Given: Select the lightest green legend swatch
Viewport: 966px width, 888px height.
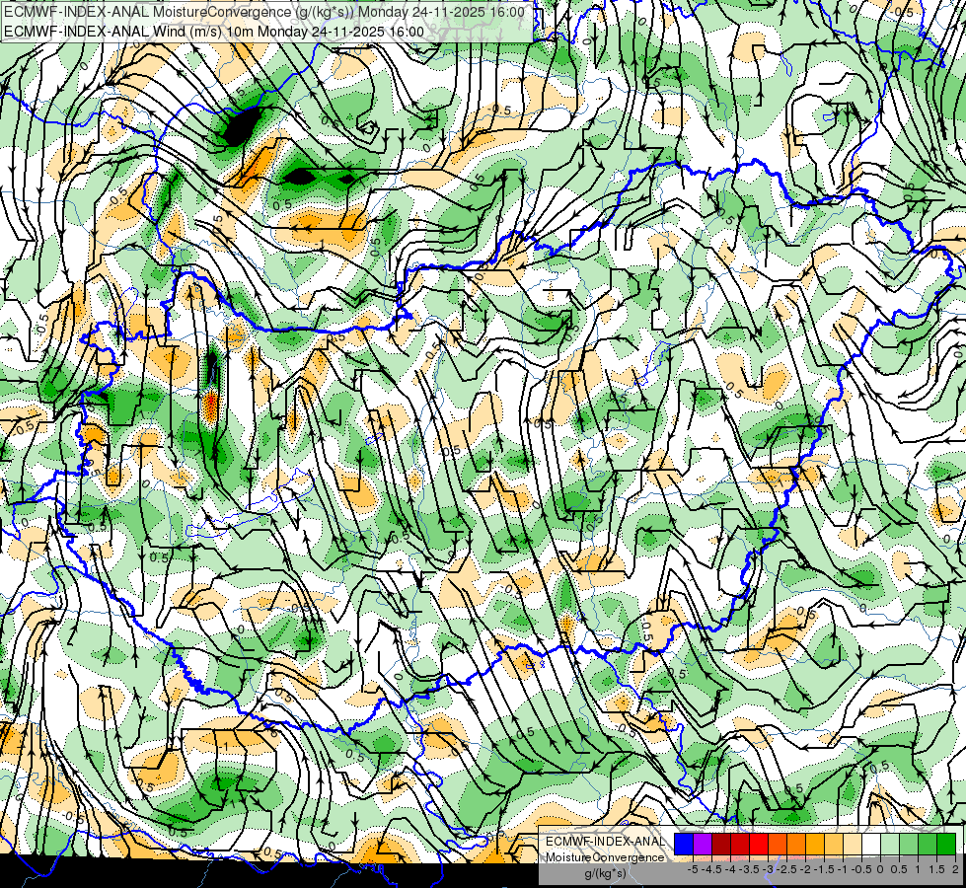Looking at the screenshot, I should 890,845.
